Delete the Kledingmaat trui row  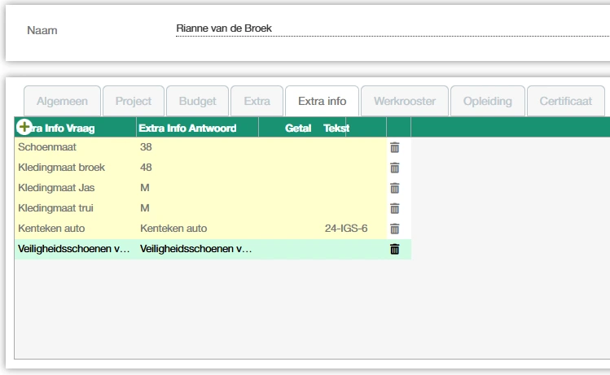[395, 208]
